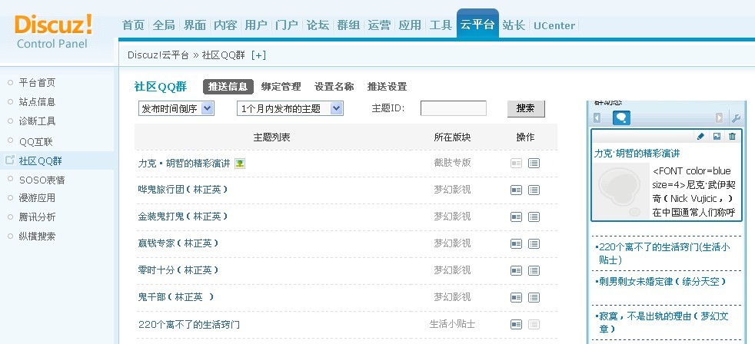Open the 工具 top menu
The height and width of the screenshot is (344, 755).
[x=441, y=25]
